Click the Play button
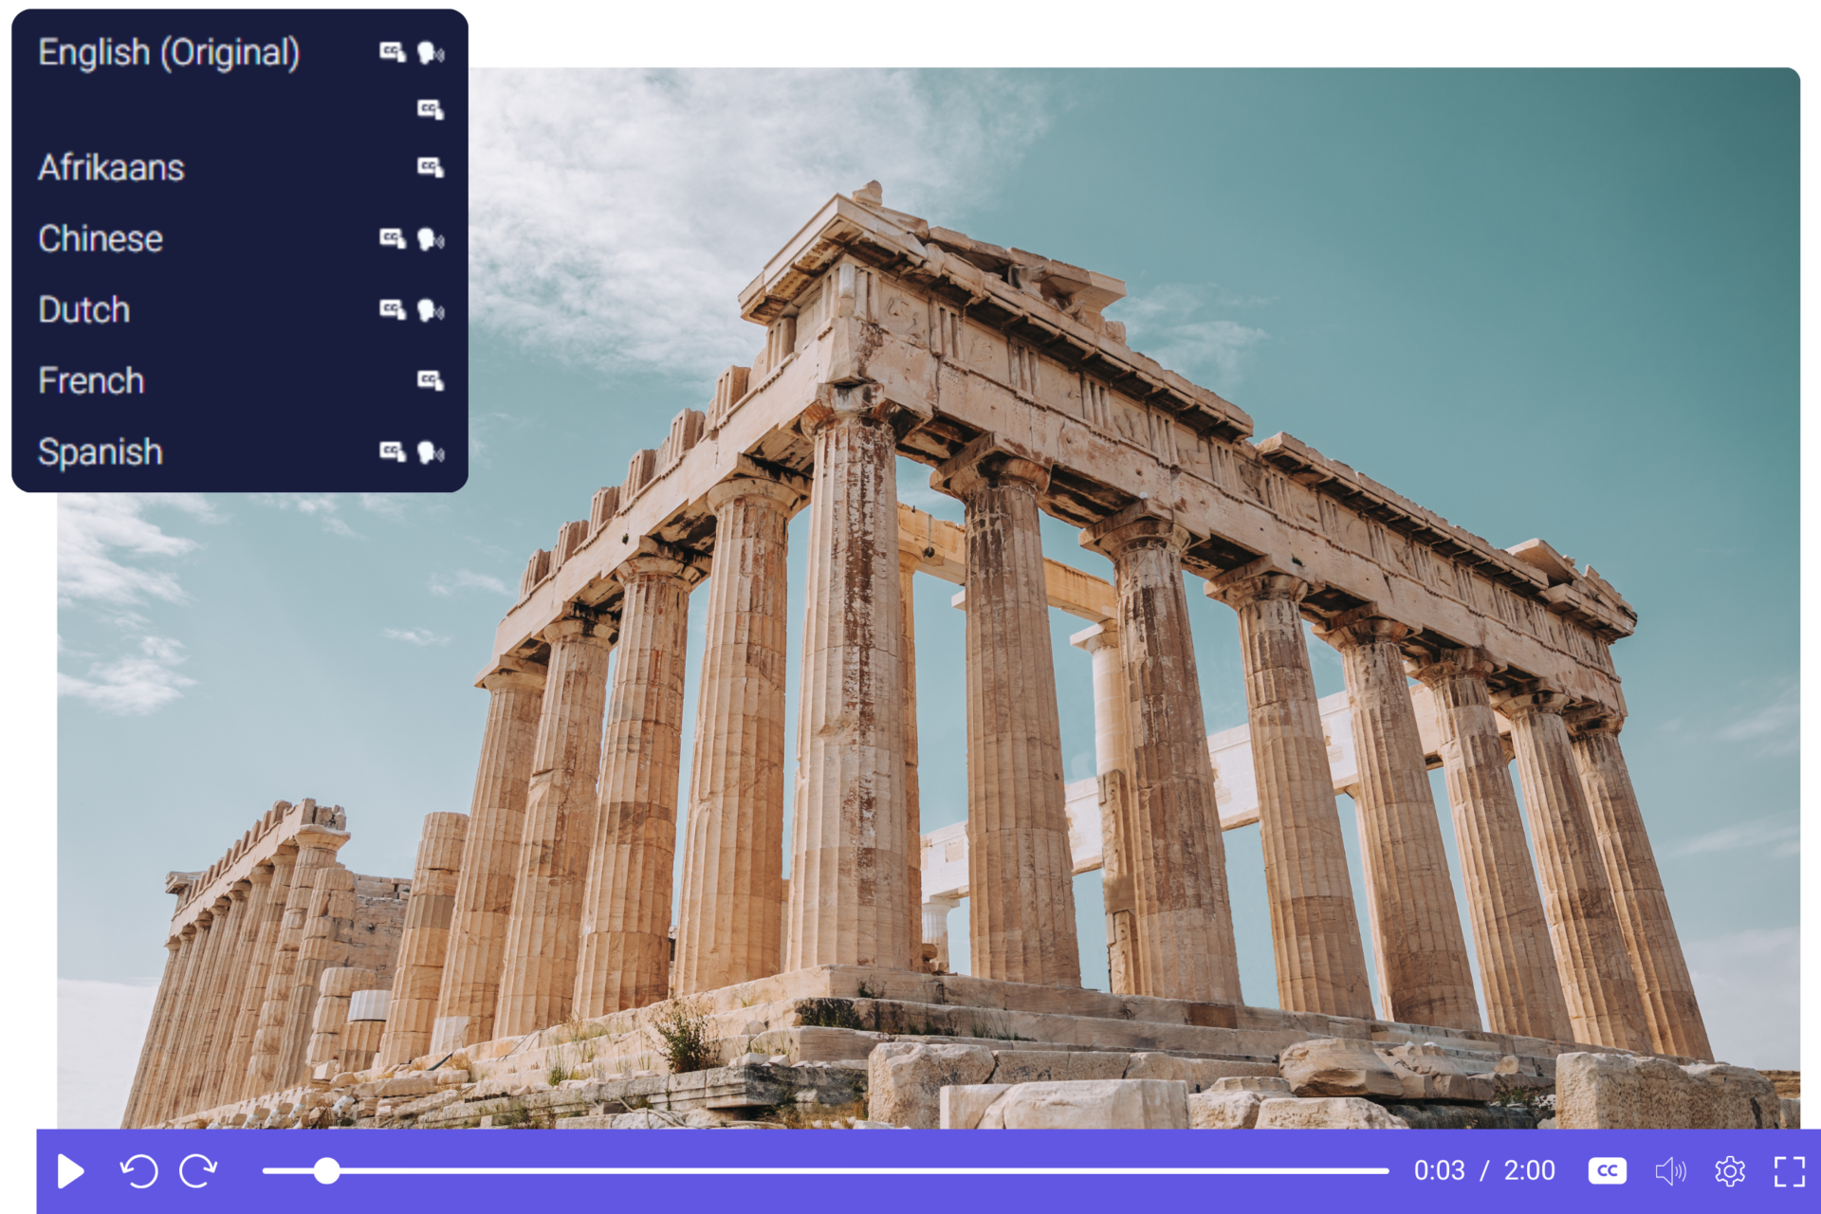Image resolution: width=1821 pixels, height=1214 pixels. coord(70,1171)
